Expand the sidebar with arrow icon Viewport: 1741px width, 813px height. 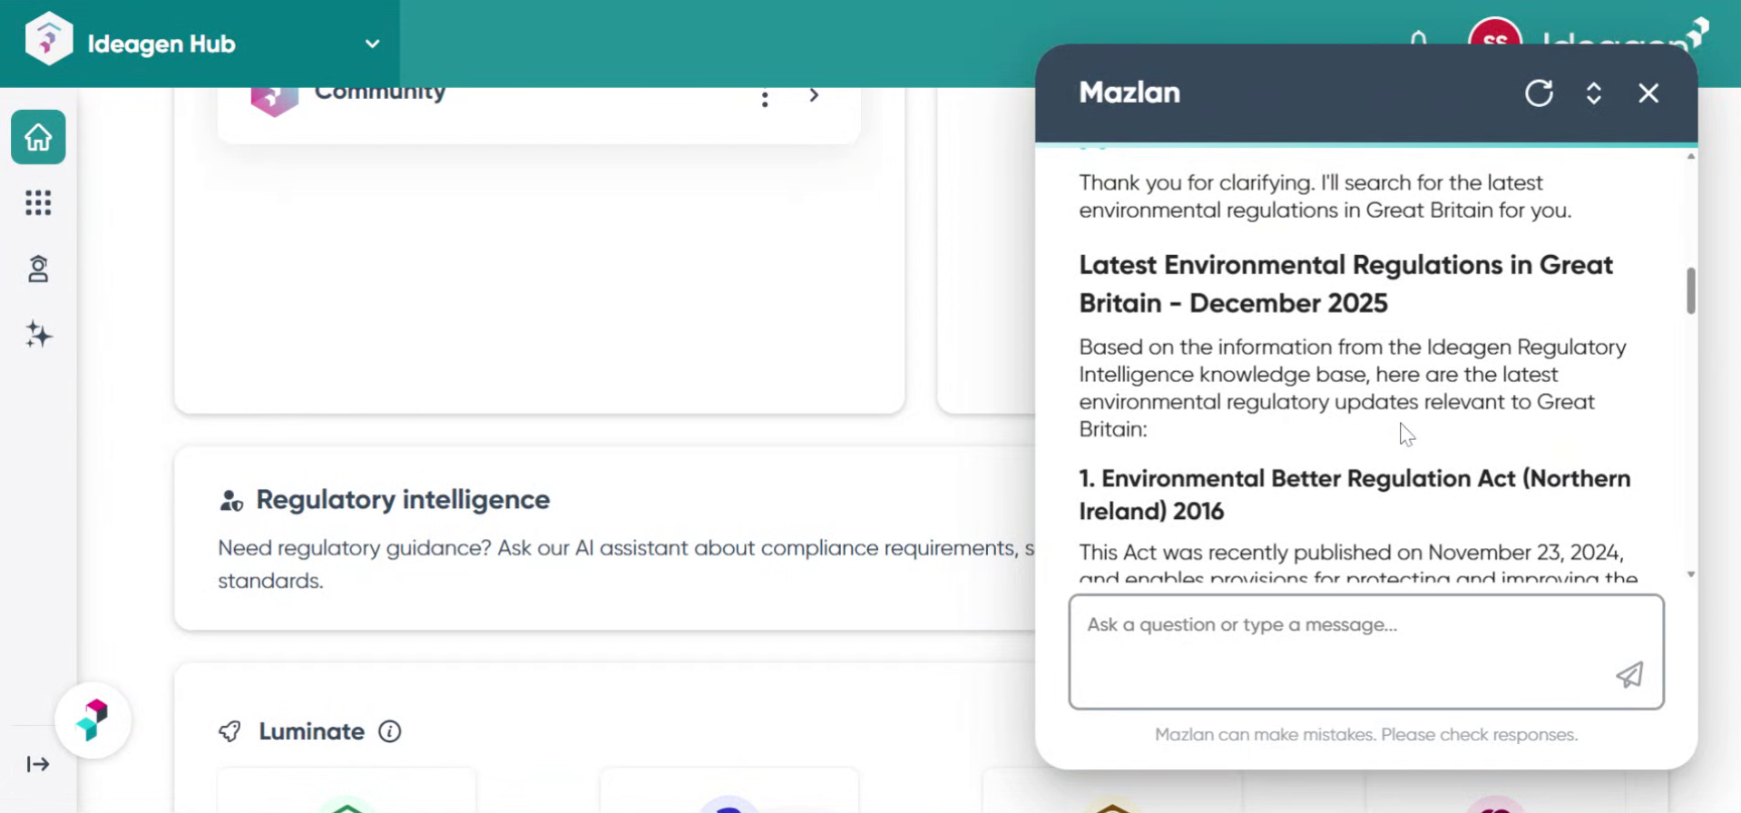(38, 764)
